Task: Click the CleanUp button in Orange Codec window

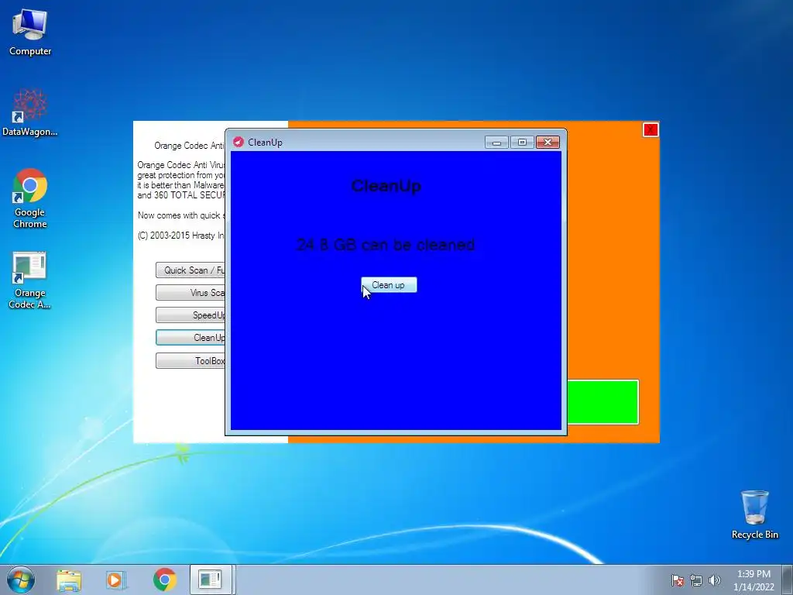Action: [x=191, y=338]
